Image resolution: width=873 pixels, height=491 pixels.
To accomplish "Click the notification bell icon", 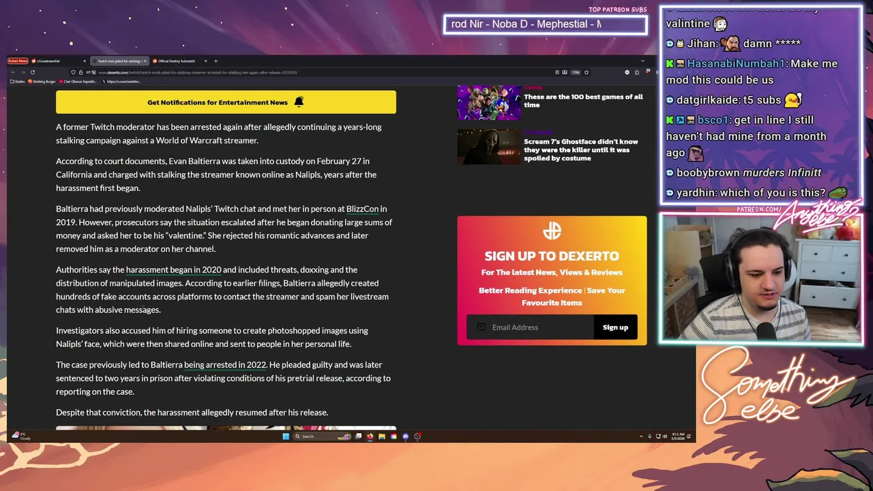I will (299, 102).
